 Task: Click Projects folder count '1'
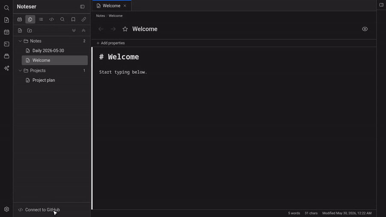pyautogui.click(x=84, y=71)
